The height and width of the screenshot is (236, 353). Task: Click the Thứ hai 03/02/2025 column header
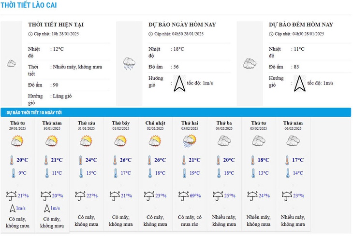pos(190,125)
